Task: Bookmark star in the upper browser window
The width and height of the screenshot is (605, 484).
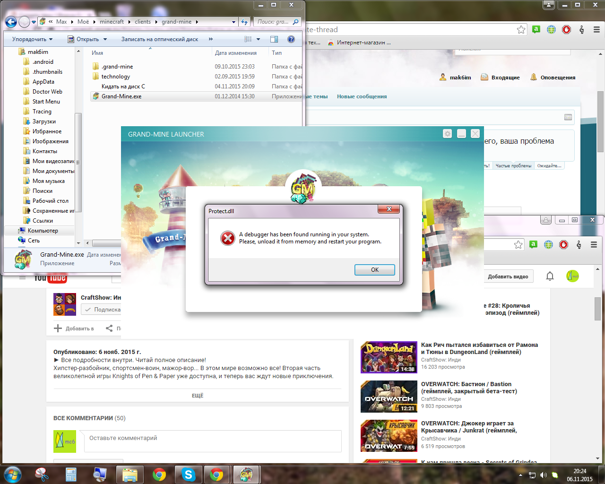Action: 521,29
